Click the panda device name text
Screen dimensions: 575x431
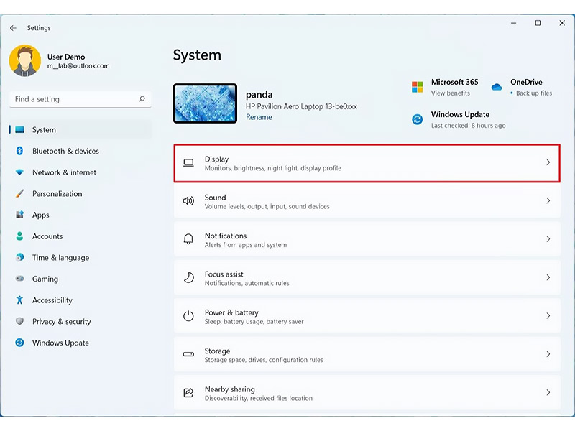coord(259,95)
